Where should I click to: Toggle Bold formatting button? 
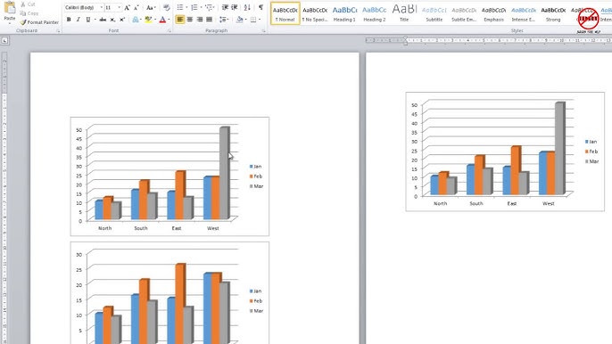69,19
